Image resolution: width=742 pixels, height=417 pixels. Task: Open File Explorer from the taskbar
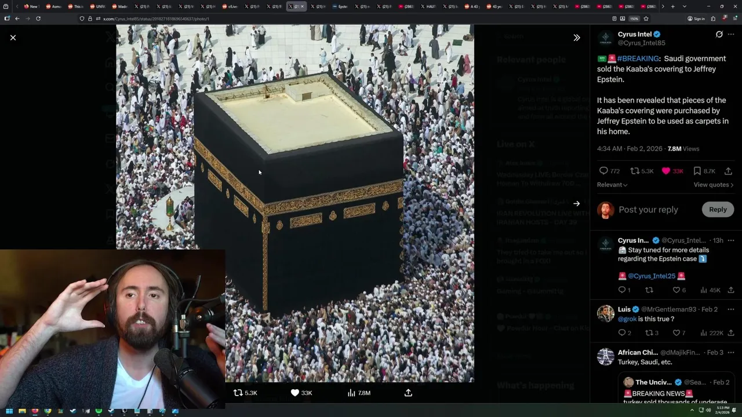tap(22, 411)
